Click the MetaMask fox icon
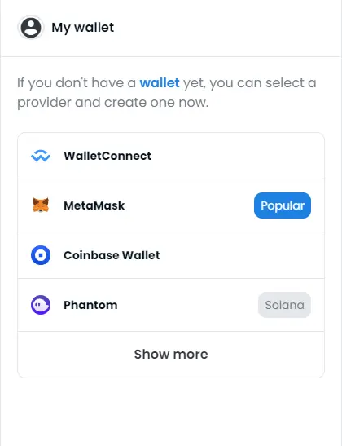This screenshot has width=342, height=446. [41, 205]
